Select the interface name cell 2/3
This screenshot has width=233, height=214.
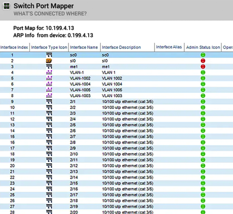[73, 113]
